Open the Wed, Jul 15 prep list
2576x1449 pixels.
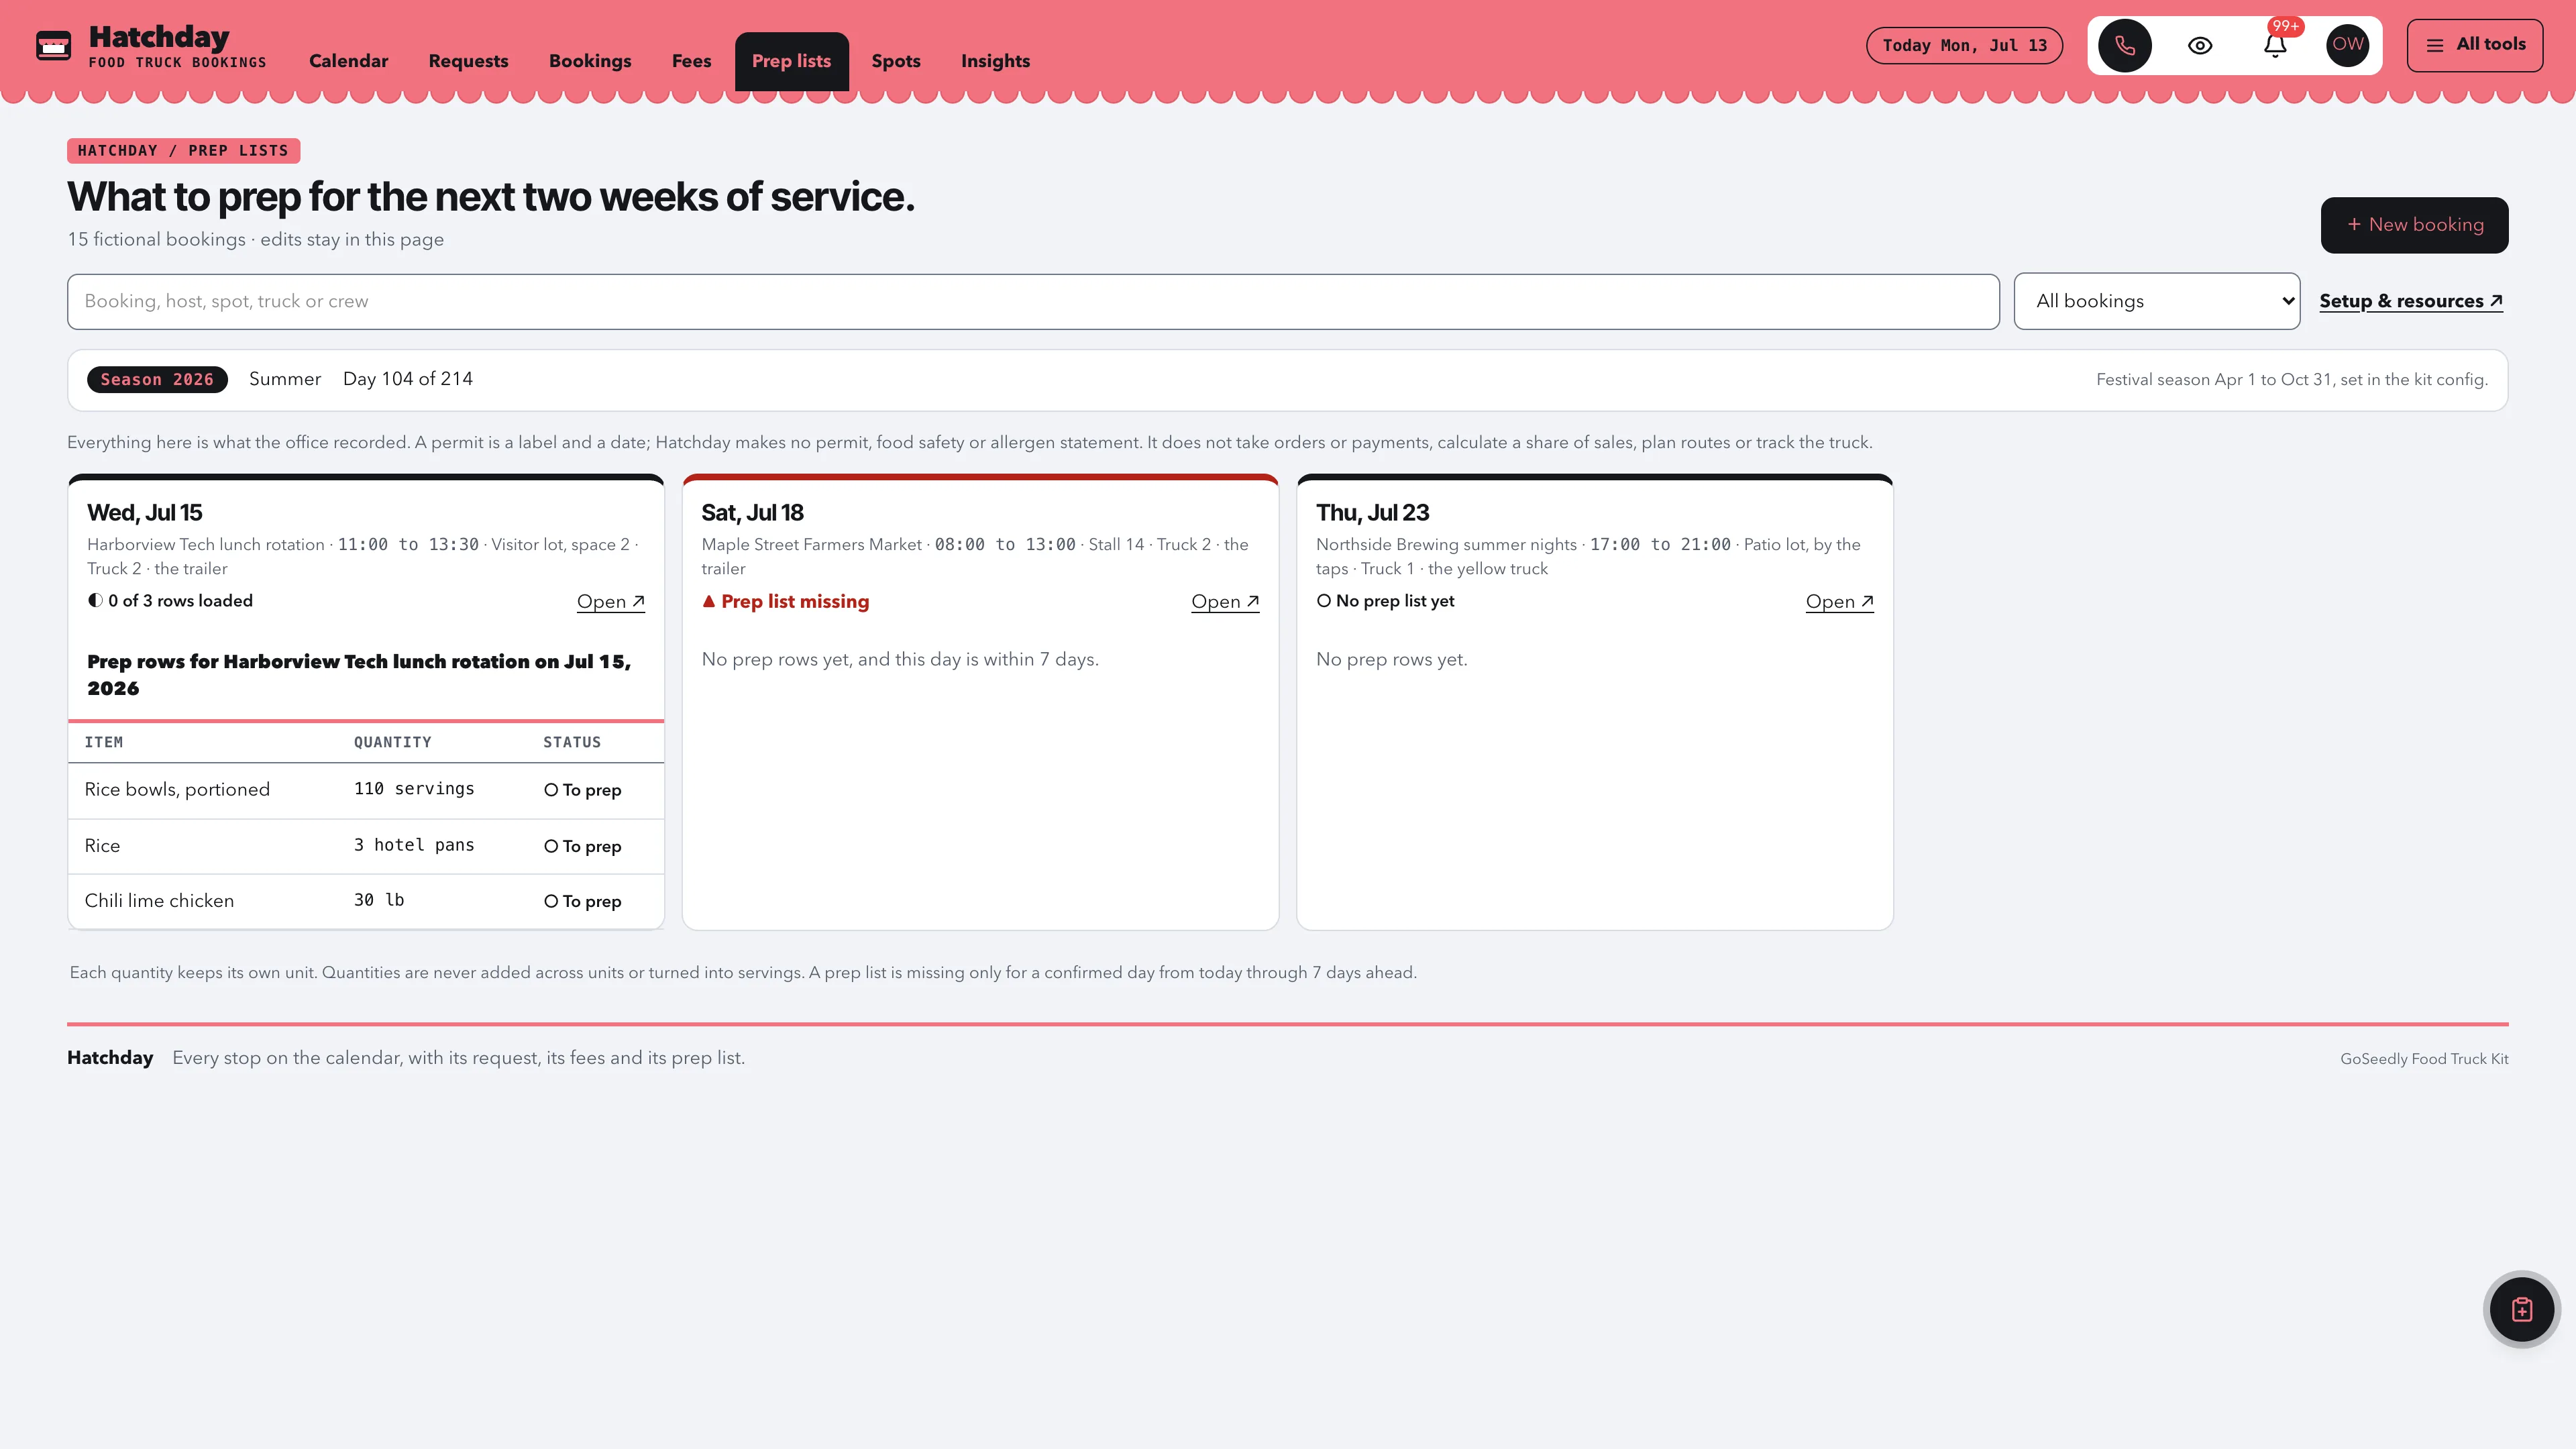[x=611, y=601]
